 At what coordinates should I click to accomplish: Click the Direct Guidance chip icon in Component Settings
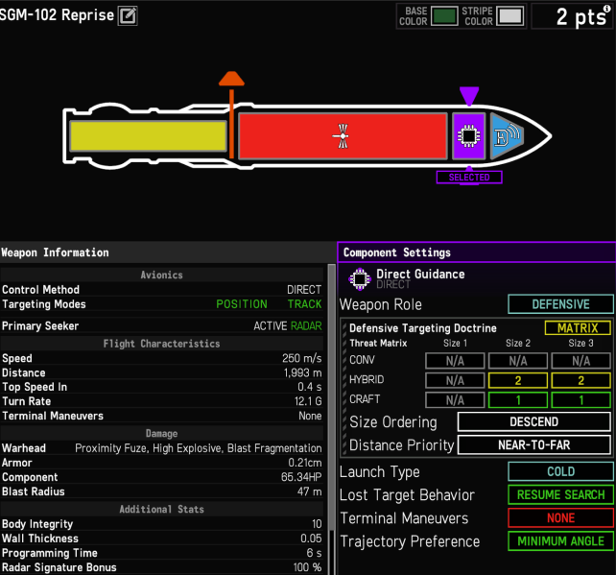point(360,279)
